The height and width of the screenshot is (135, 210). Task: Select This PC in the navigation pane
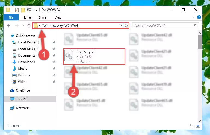click(30, 99)
